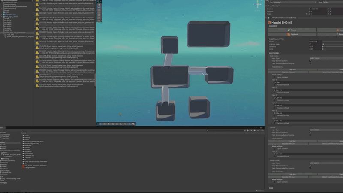The image size is (343, 193).
Task: Open Inside Cubes Input Type dropdown
Action: point(326,163)
